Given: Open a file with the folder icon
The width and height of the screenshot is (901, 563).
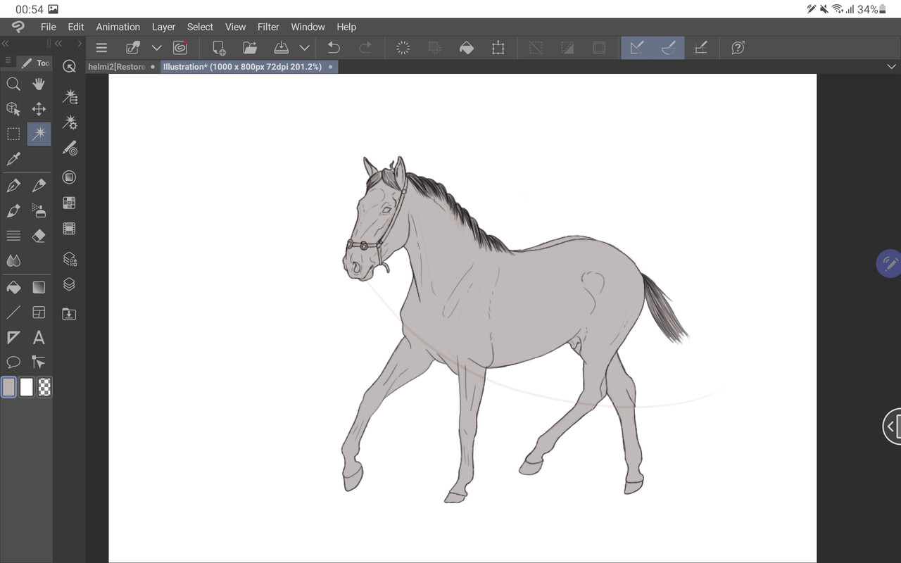Looking at the screenshot, I should pyautogui.click(x=250, y=48).
